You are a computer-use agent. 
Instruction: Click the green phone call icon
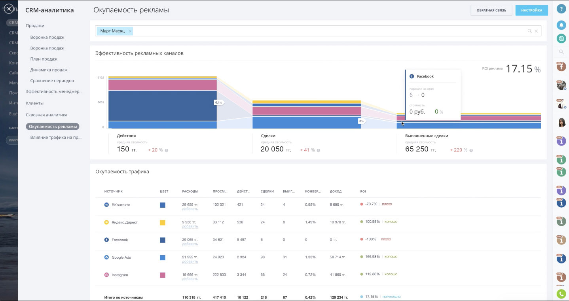click(561, 294)
